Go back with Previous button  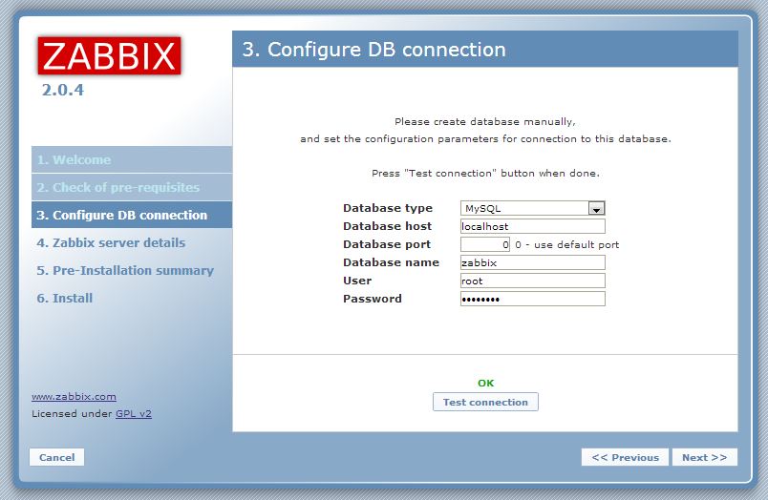point(625,457)
